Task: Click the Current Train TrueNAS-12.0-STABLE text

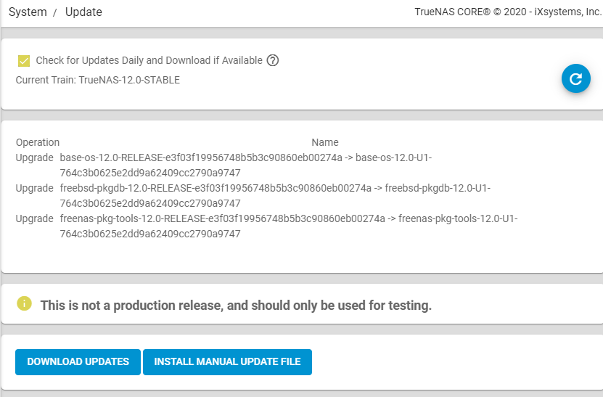Action: coord(98,80)
